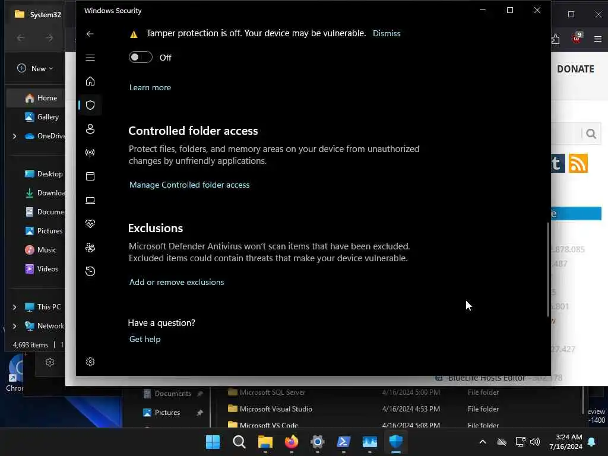
Task: Open New dropdown in File Explorer
Action: [35, 69]
